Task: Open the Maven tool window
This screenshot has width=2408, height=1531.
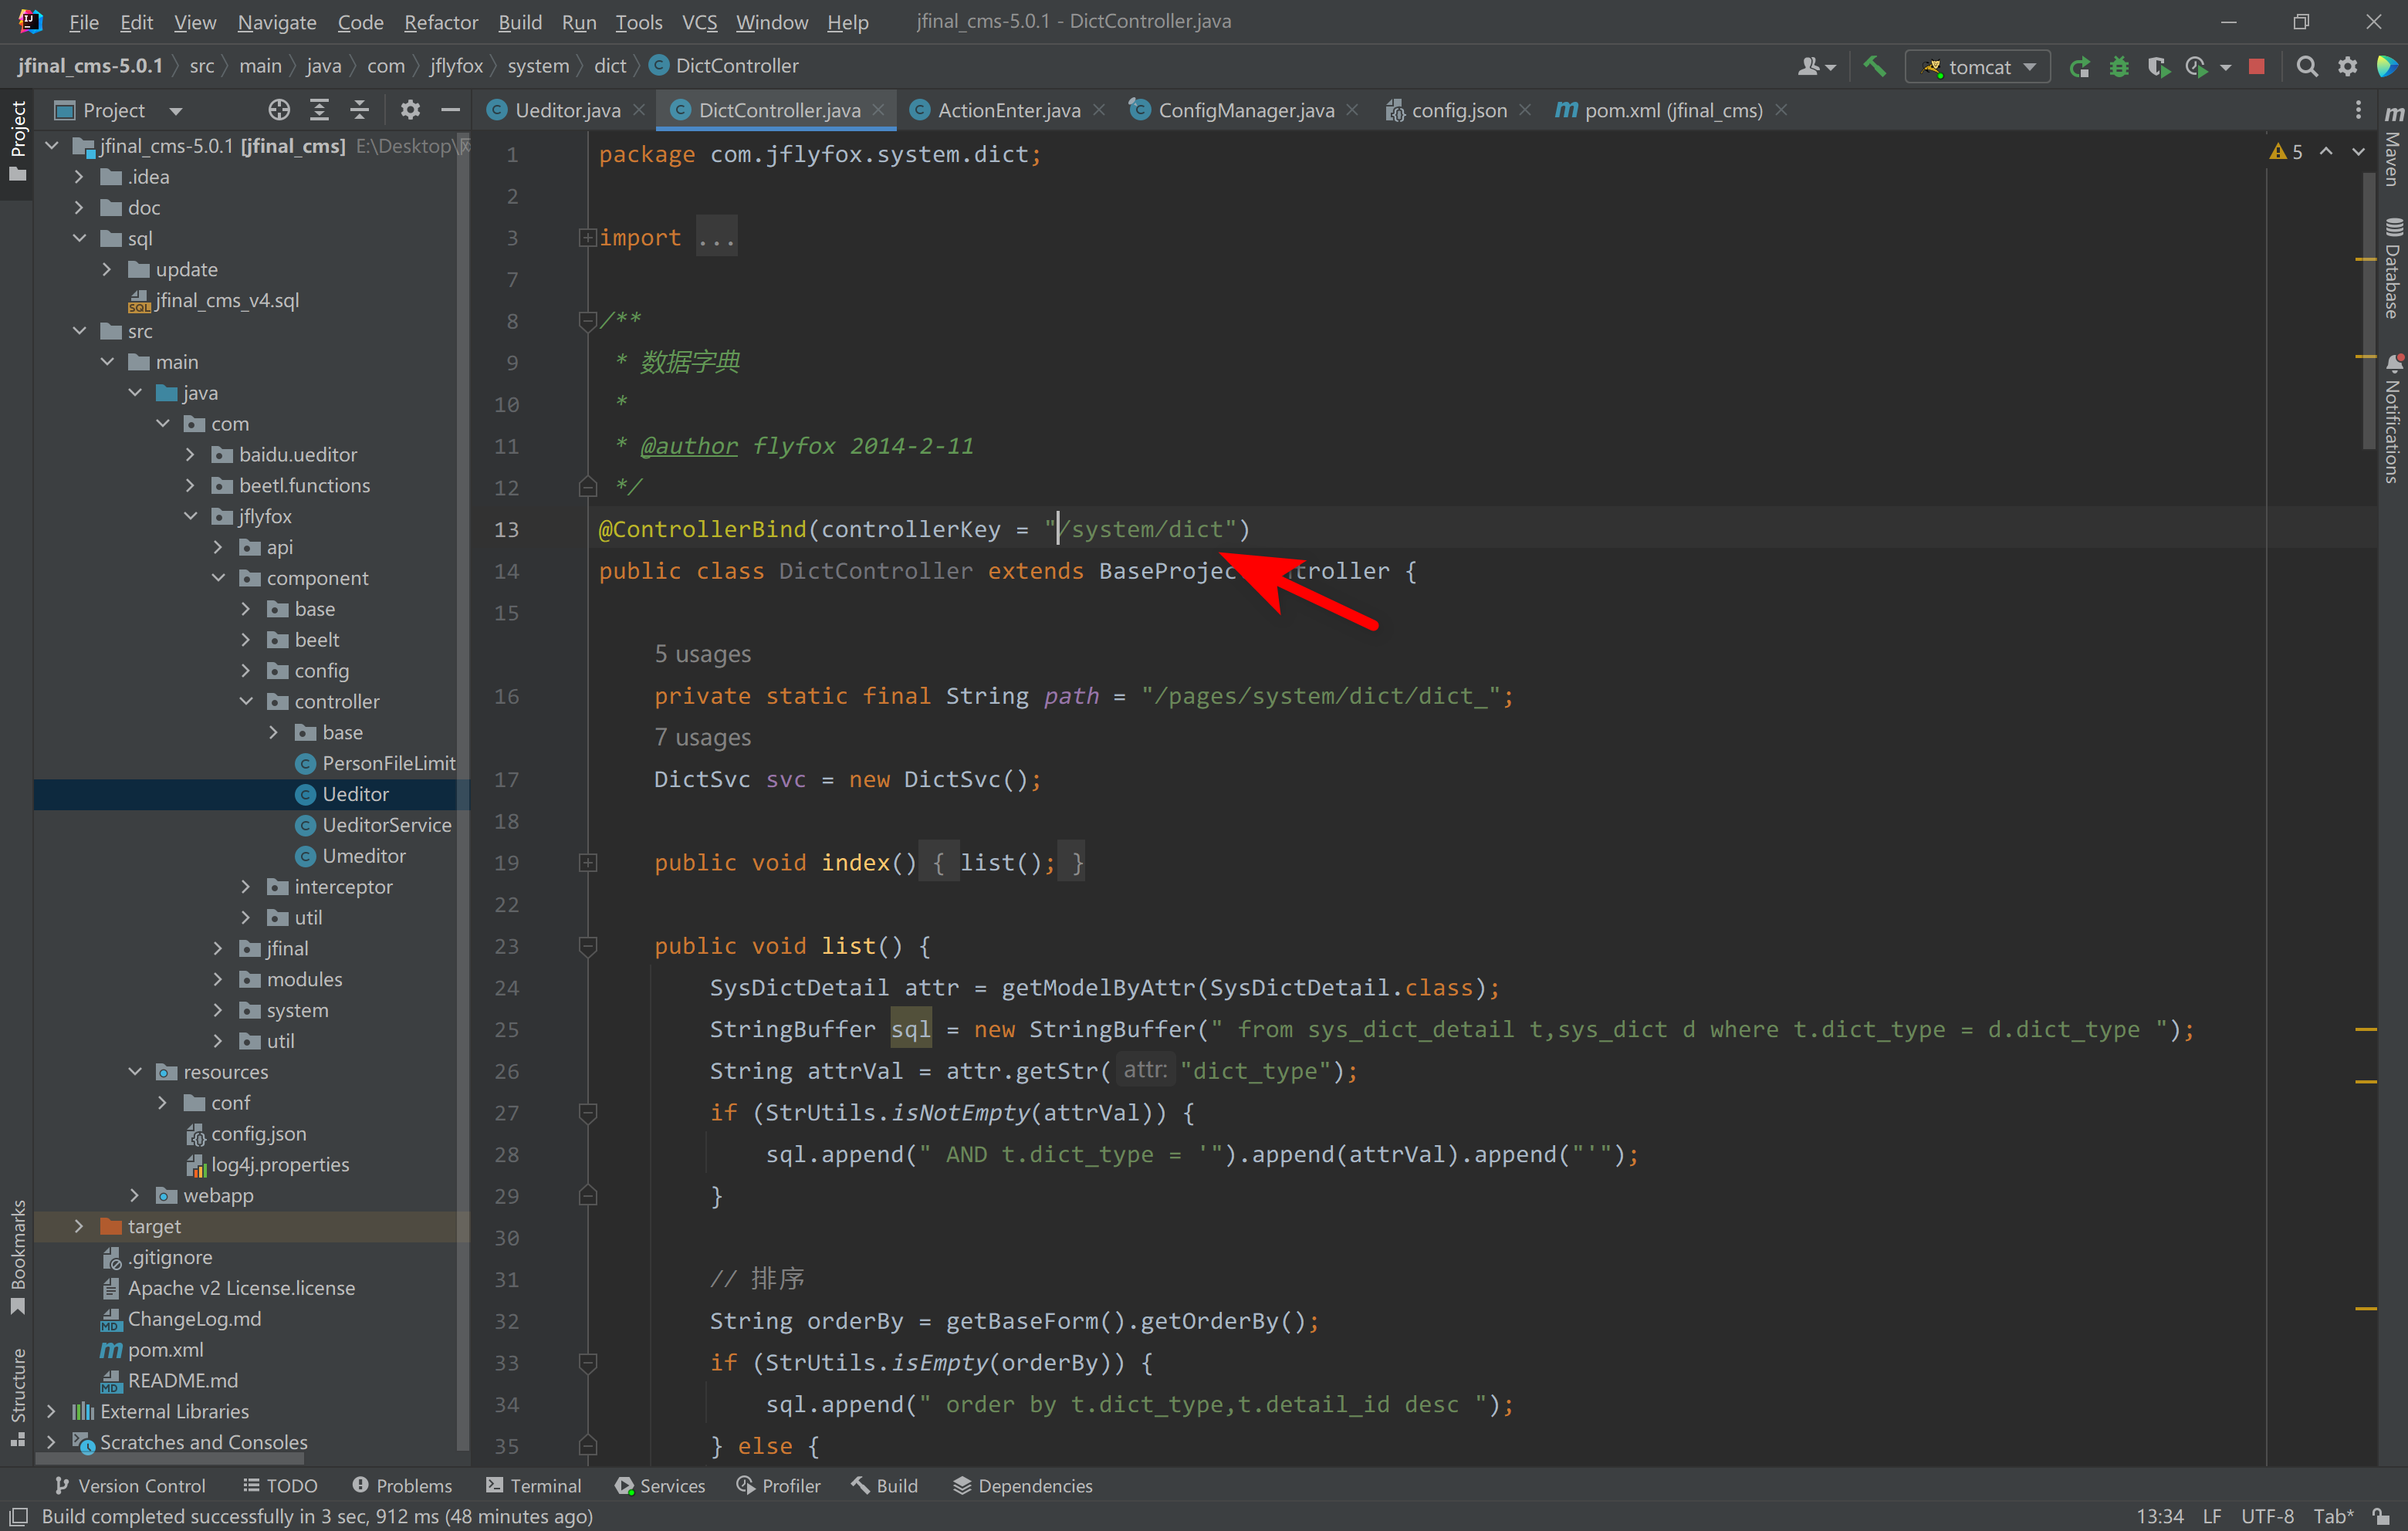Action: tap(2392, 145)
